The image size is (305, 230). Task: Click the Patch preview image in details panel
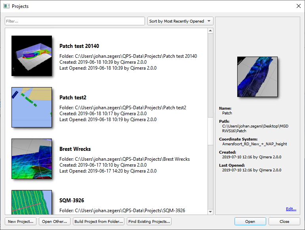257,76
